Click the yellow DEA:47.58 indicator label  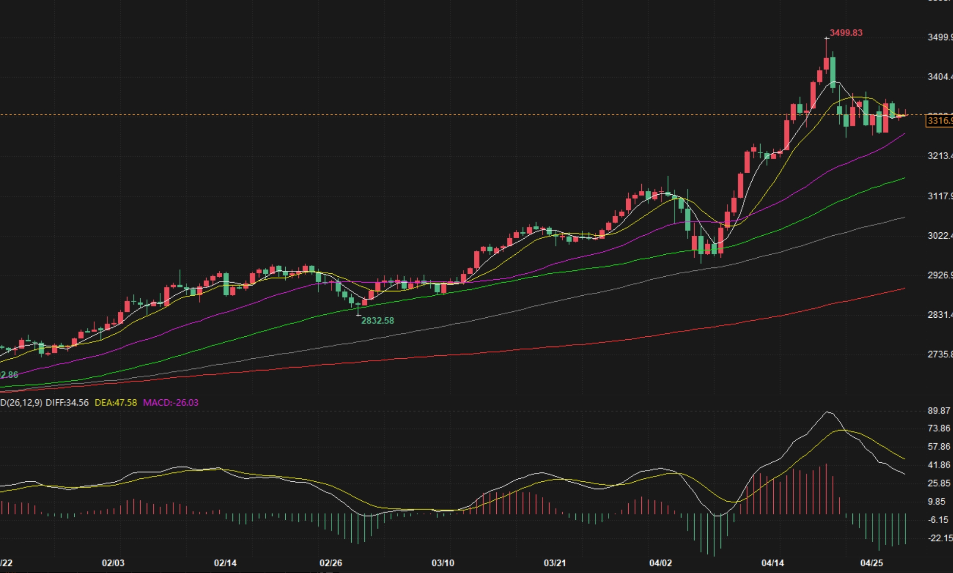pyautogui.click(x=116, y=403)
